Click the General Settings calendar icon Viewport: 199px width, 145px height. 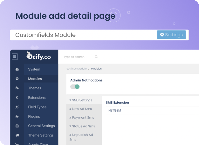click(17, 126)
